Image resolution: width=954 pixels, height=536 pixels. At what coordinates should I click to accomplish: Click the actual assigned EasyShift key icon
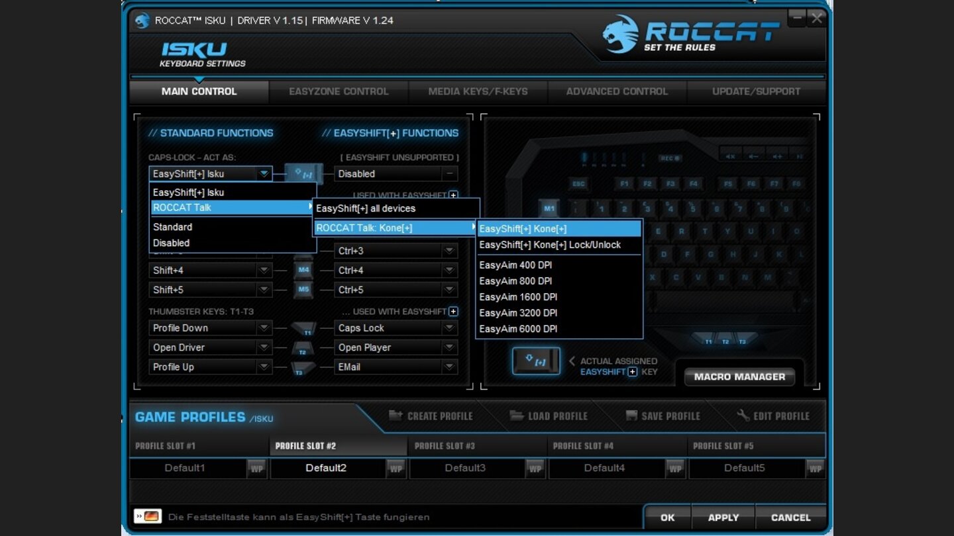pyautogui.click(x=536, y=361)
